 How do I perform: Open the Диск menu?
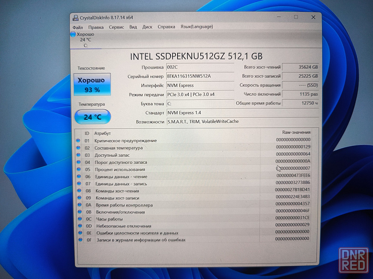pyautogui.click(x=147, y=27)
